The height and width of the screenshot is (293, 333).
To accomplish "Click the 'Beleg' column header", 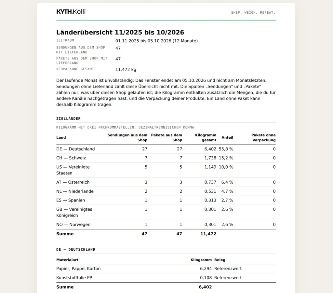I will [x=220, y=260].
